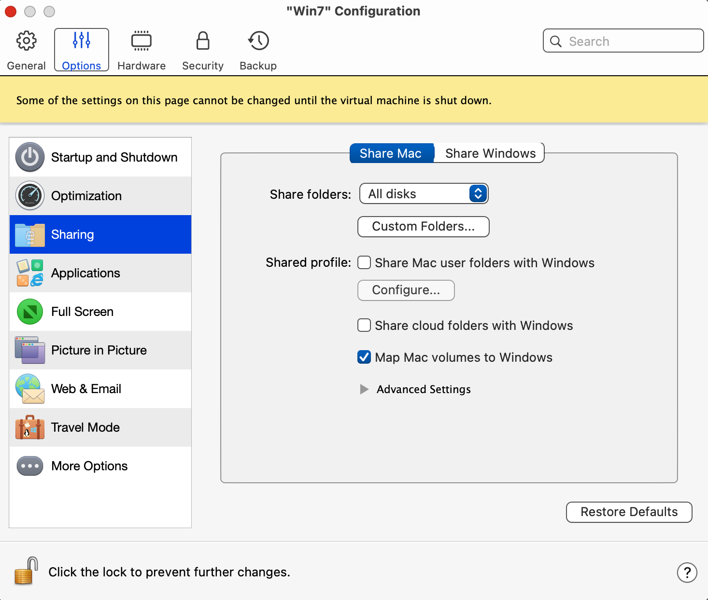Switch to the Share Windows tab
The height and width of the screenshot is (600, 708).
(x=490, y=153)
